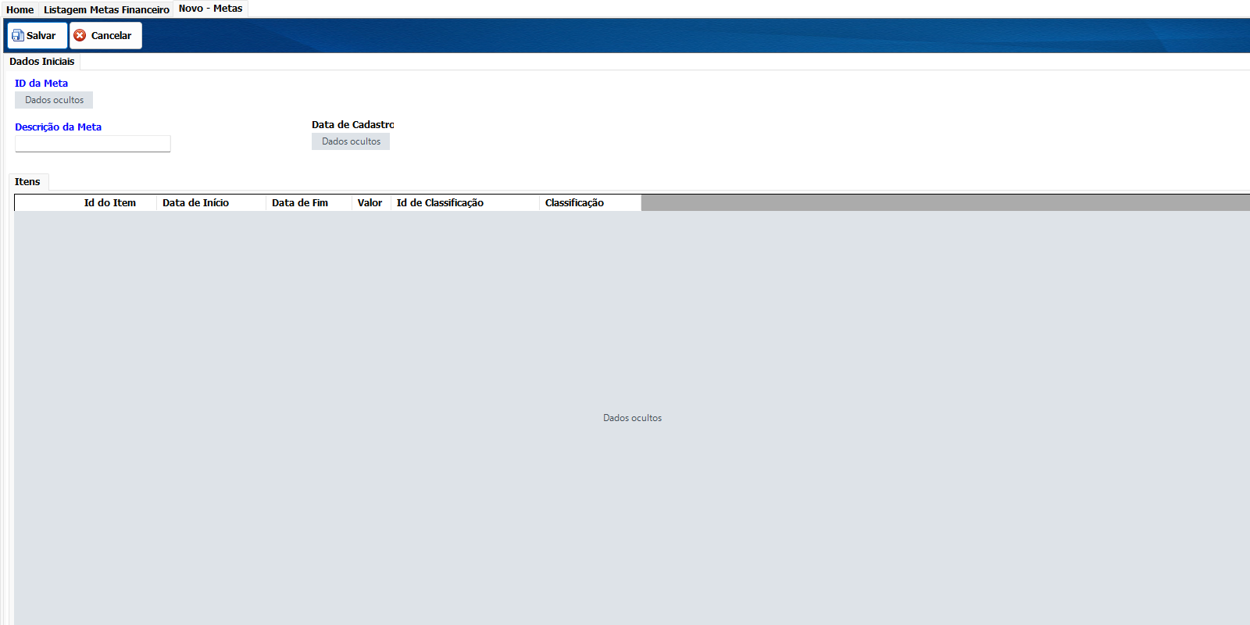The width and height of the screenshot is (1250, 625).
Task: Click the Data de Cadastro hidden field
Action: (x=351, y=141)
